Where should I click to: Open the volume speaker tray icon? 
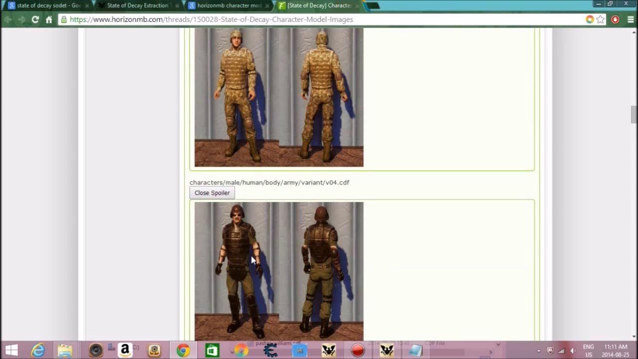tap(573, 351)
